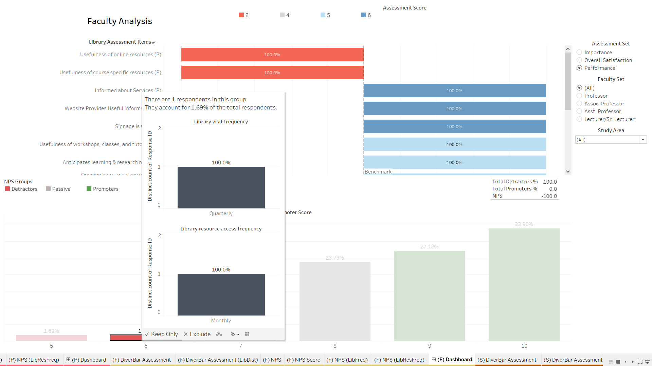This screenshot has width=652, height=366.
Task: Click NPS score 5 bar at 1.69%
Action: point(51,338)
